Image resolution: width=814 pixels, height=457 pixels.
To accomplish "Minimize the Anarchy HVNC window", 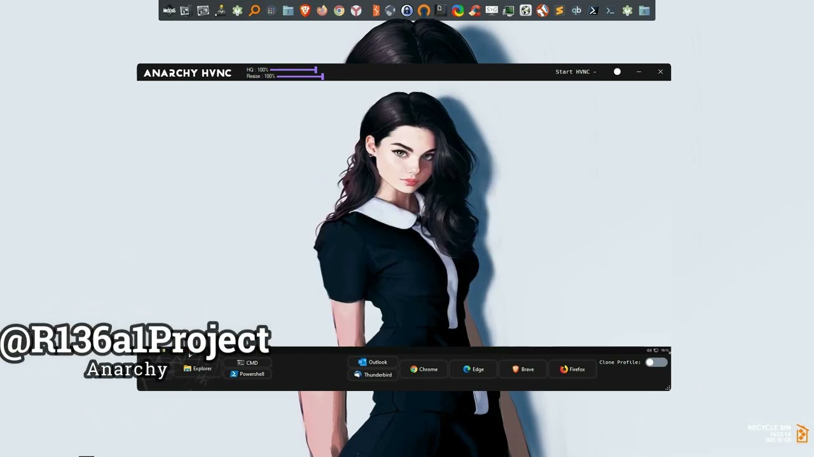I will coord(638,72).
